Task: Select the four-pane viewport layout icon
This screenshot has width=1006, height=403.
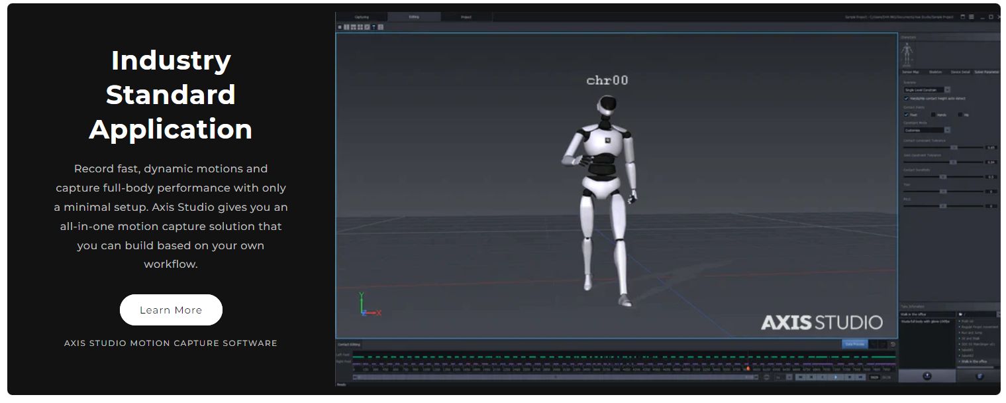Action: (360, 27)
